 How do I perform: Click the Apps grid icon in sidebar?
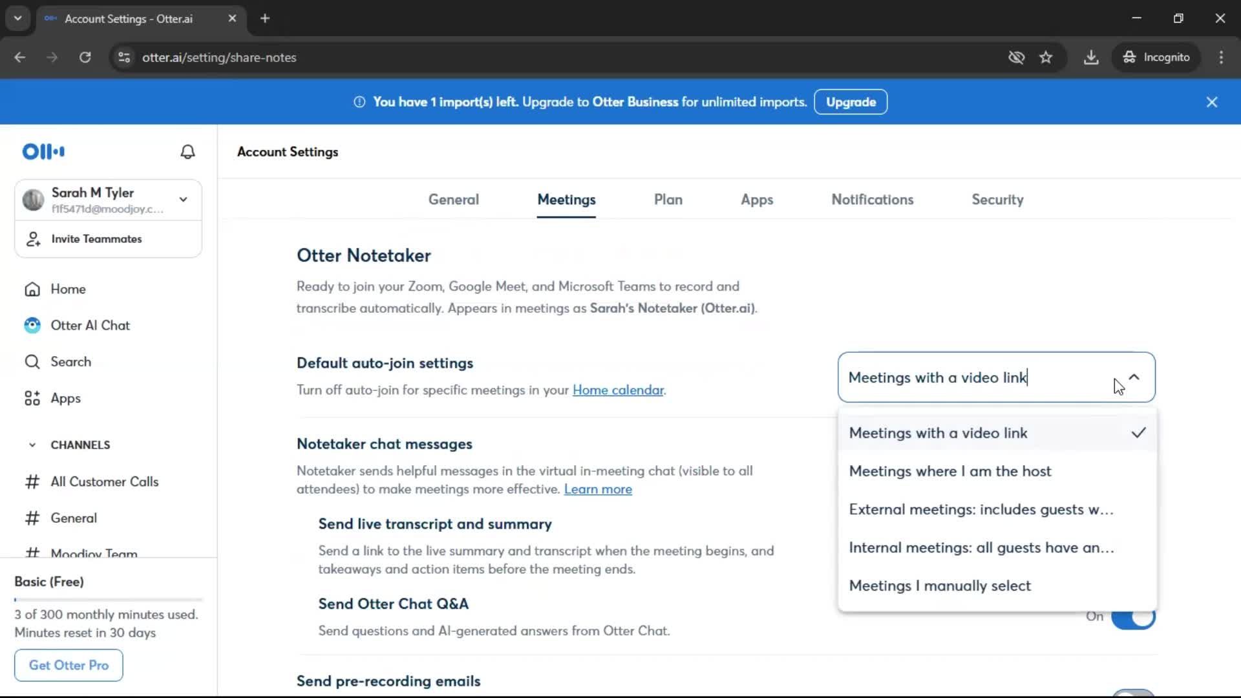tap(32, 398)
